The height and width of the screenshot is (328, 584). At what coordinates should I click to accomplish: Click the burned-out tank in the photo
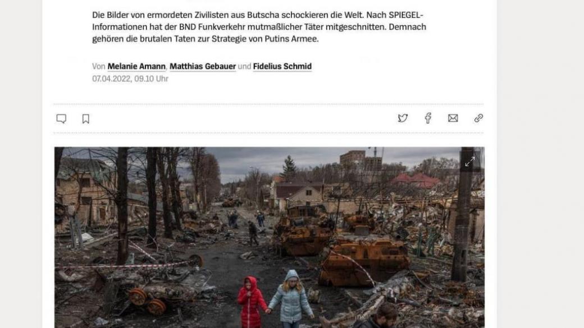(x=363, y=260)
